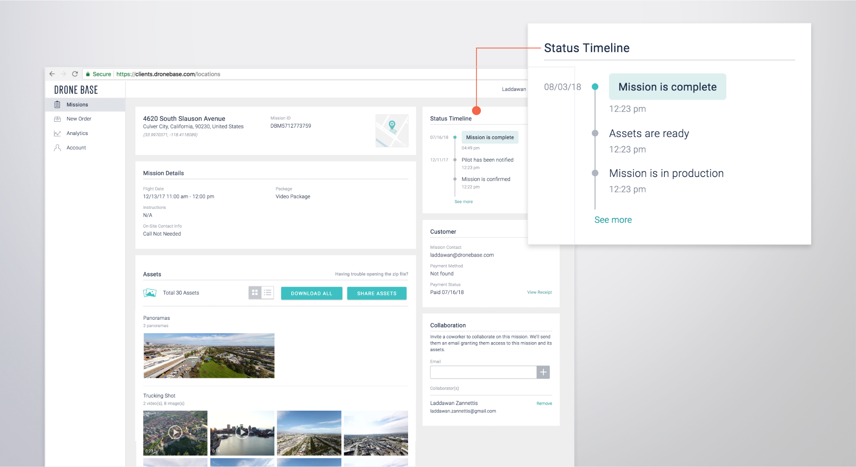The image size is (856, 467).
Task: Click the Culver City, California address line
Action: pyautogui.click(x=193, y=126)
